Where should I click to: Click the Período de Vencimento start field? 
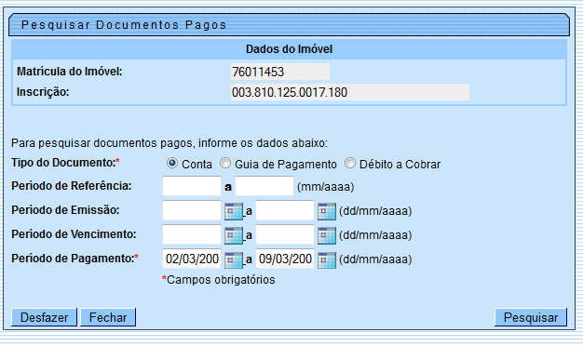coord(192,234)
